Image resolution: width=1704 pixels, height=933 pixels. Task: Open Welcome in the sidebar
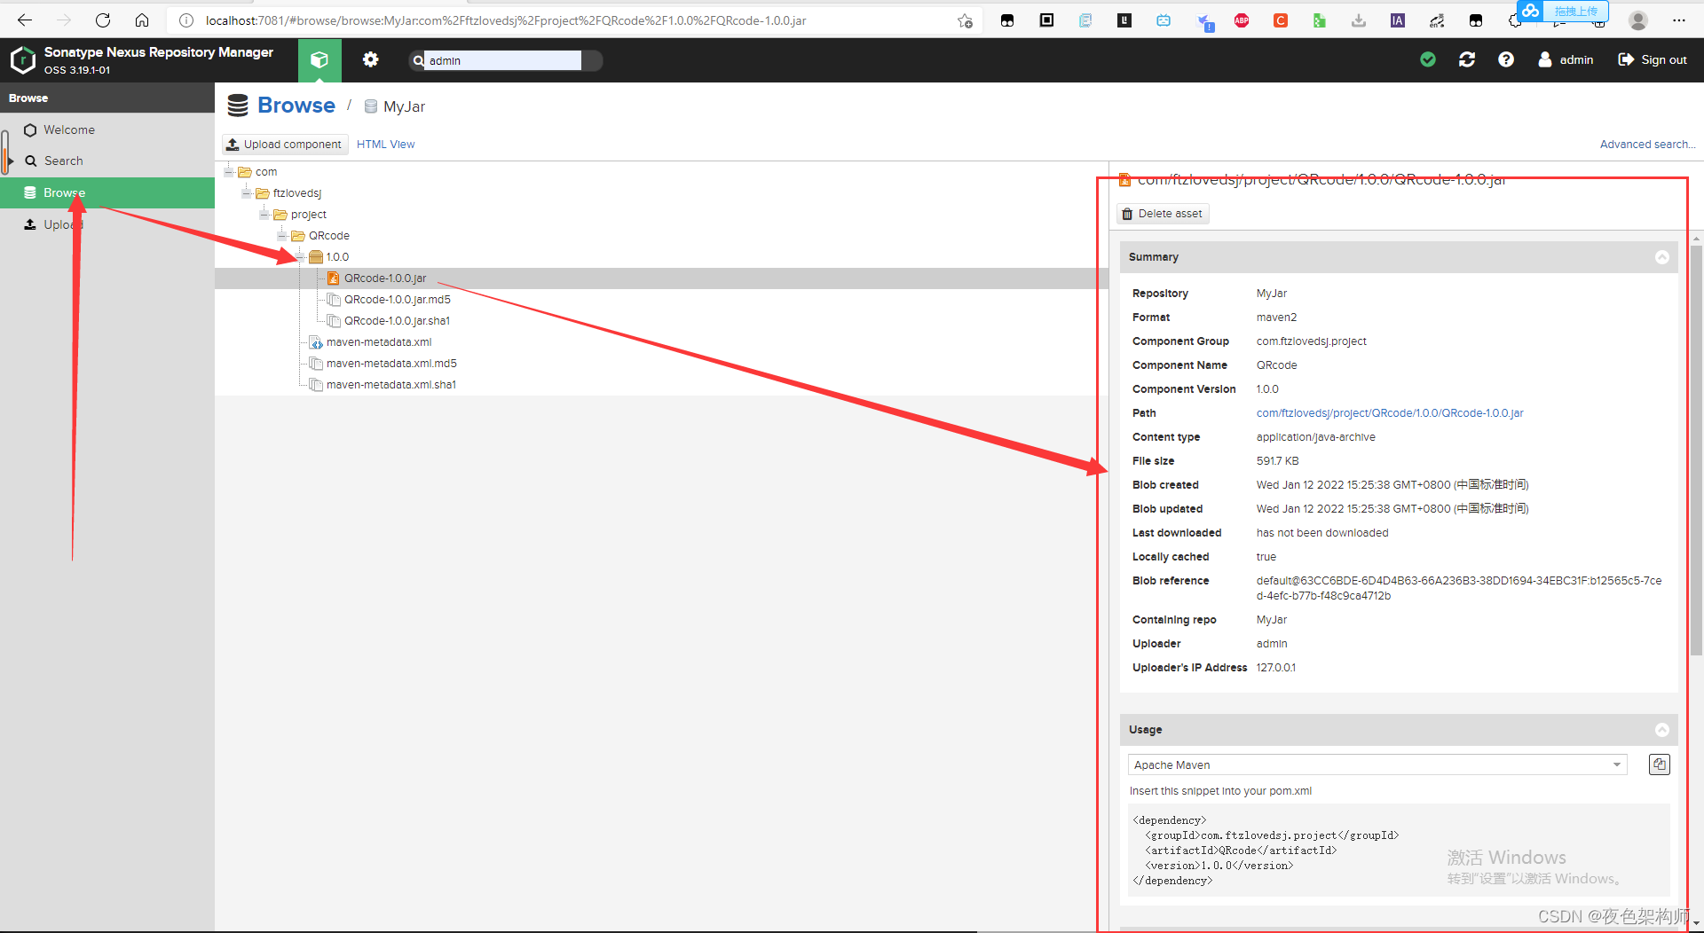click(x=69, y=129)
